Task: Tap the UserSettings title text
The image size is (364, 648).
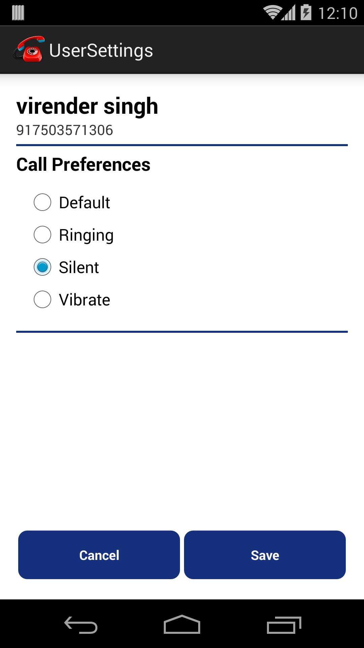Action: (101, 51)
